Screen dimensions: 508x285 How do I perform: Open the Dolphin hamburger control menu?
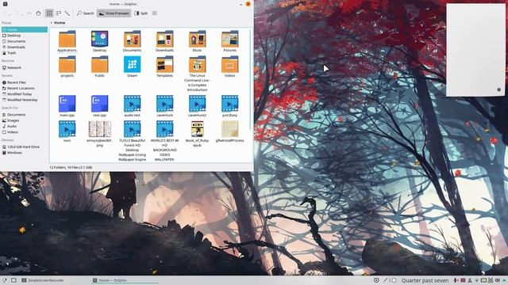pyautogui.click(x=155, y=13)
